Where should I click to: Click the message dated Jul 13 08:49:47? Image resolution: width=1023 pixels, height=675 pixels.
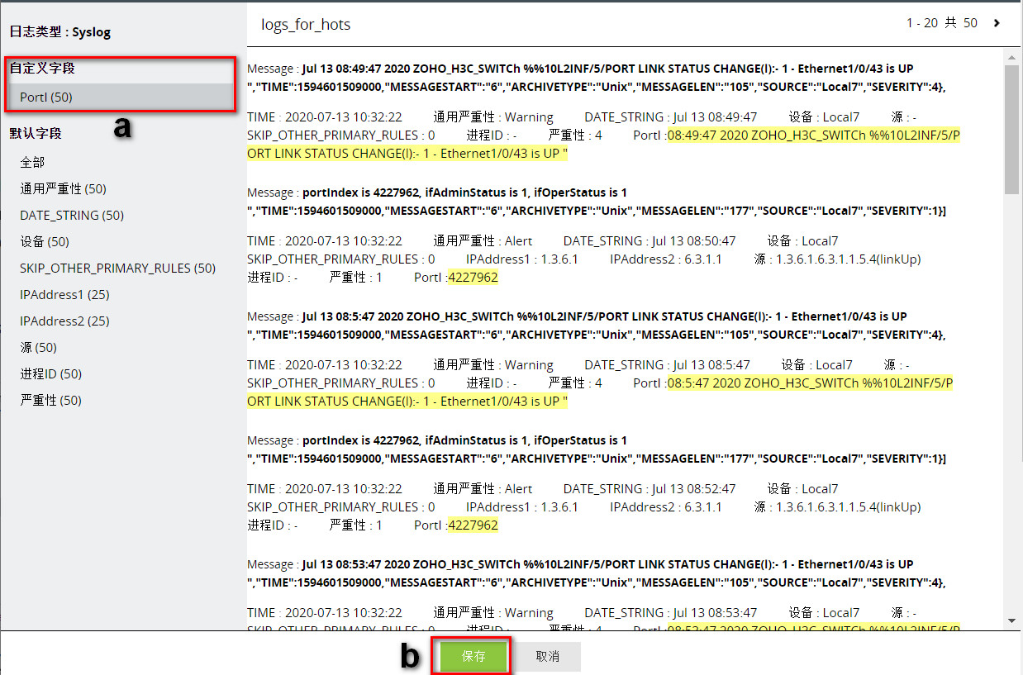[x=597, y=78]
